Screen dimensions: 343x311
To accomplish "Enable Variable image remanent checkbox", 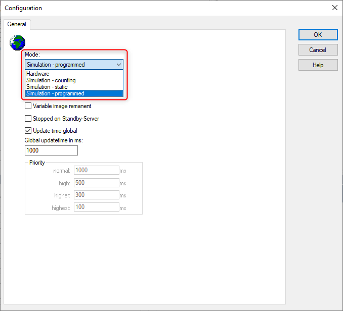I will (x=28, y=106).
